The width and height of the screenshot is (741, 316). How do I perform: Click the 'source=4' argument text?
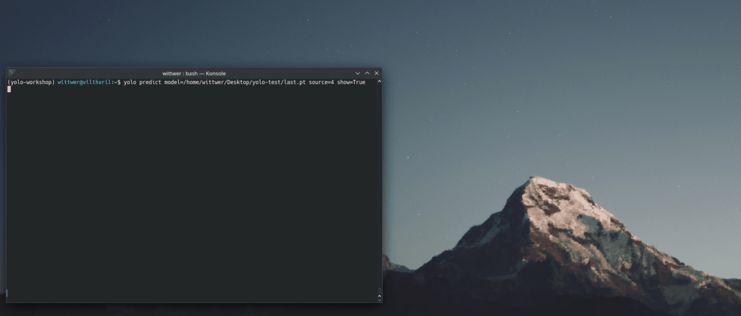pos(321,82)
